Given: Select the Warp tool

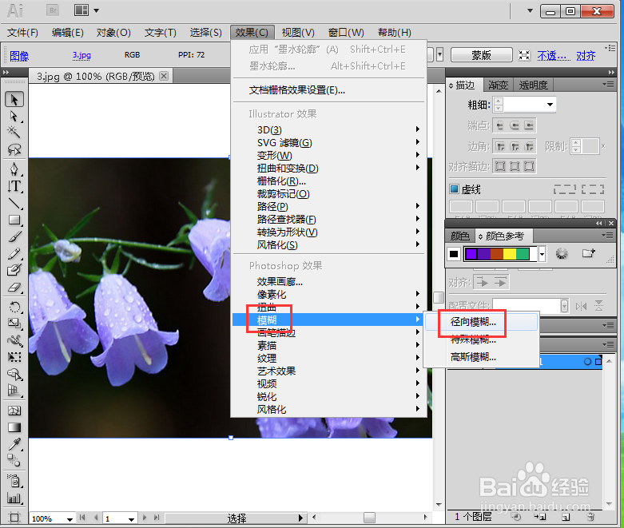Looking at the screenshot, I should [x=14, y=340].
